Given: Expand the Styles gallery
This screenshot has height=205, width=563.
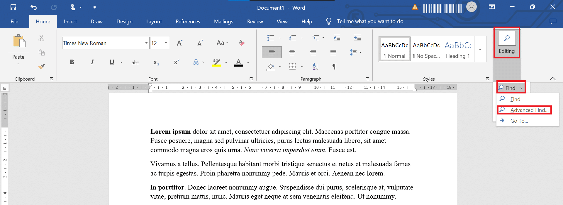Looking at the screenshot, I should pyautogui.click(x=480, y=49).
